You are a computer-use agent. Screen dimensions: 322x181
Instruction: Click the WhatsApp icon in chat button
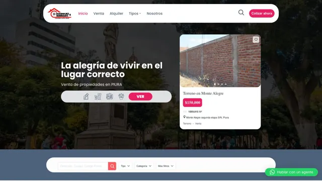tap(272, 172)
